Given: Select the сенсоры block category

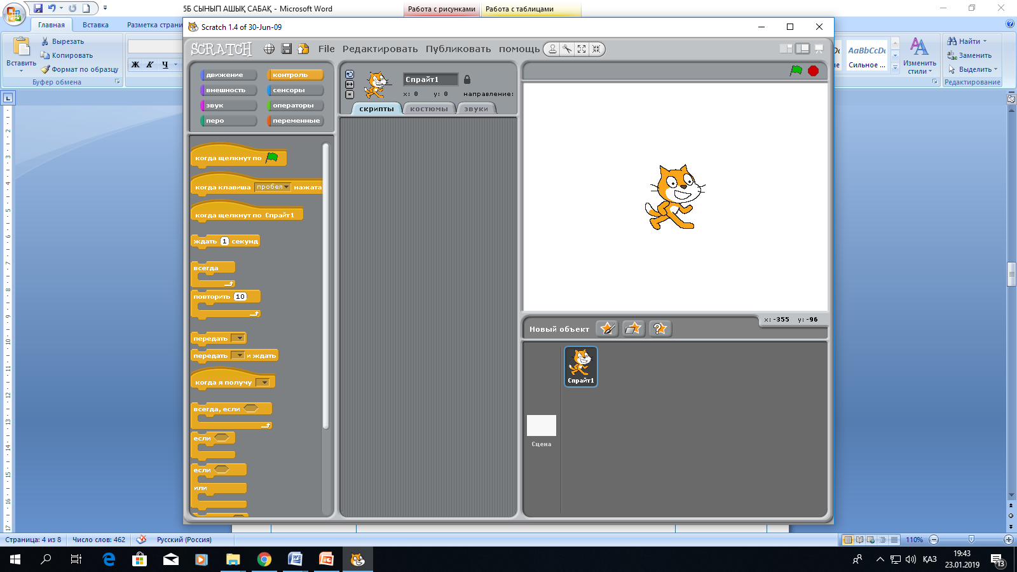Looking at the screenshot, I should pyautogui.click(x=295, y=90).
